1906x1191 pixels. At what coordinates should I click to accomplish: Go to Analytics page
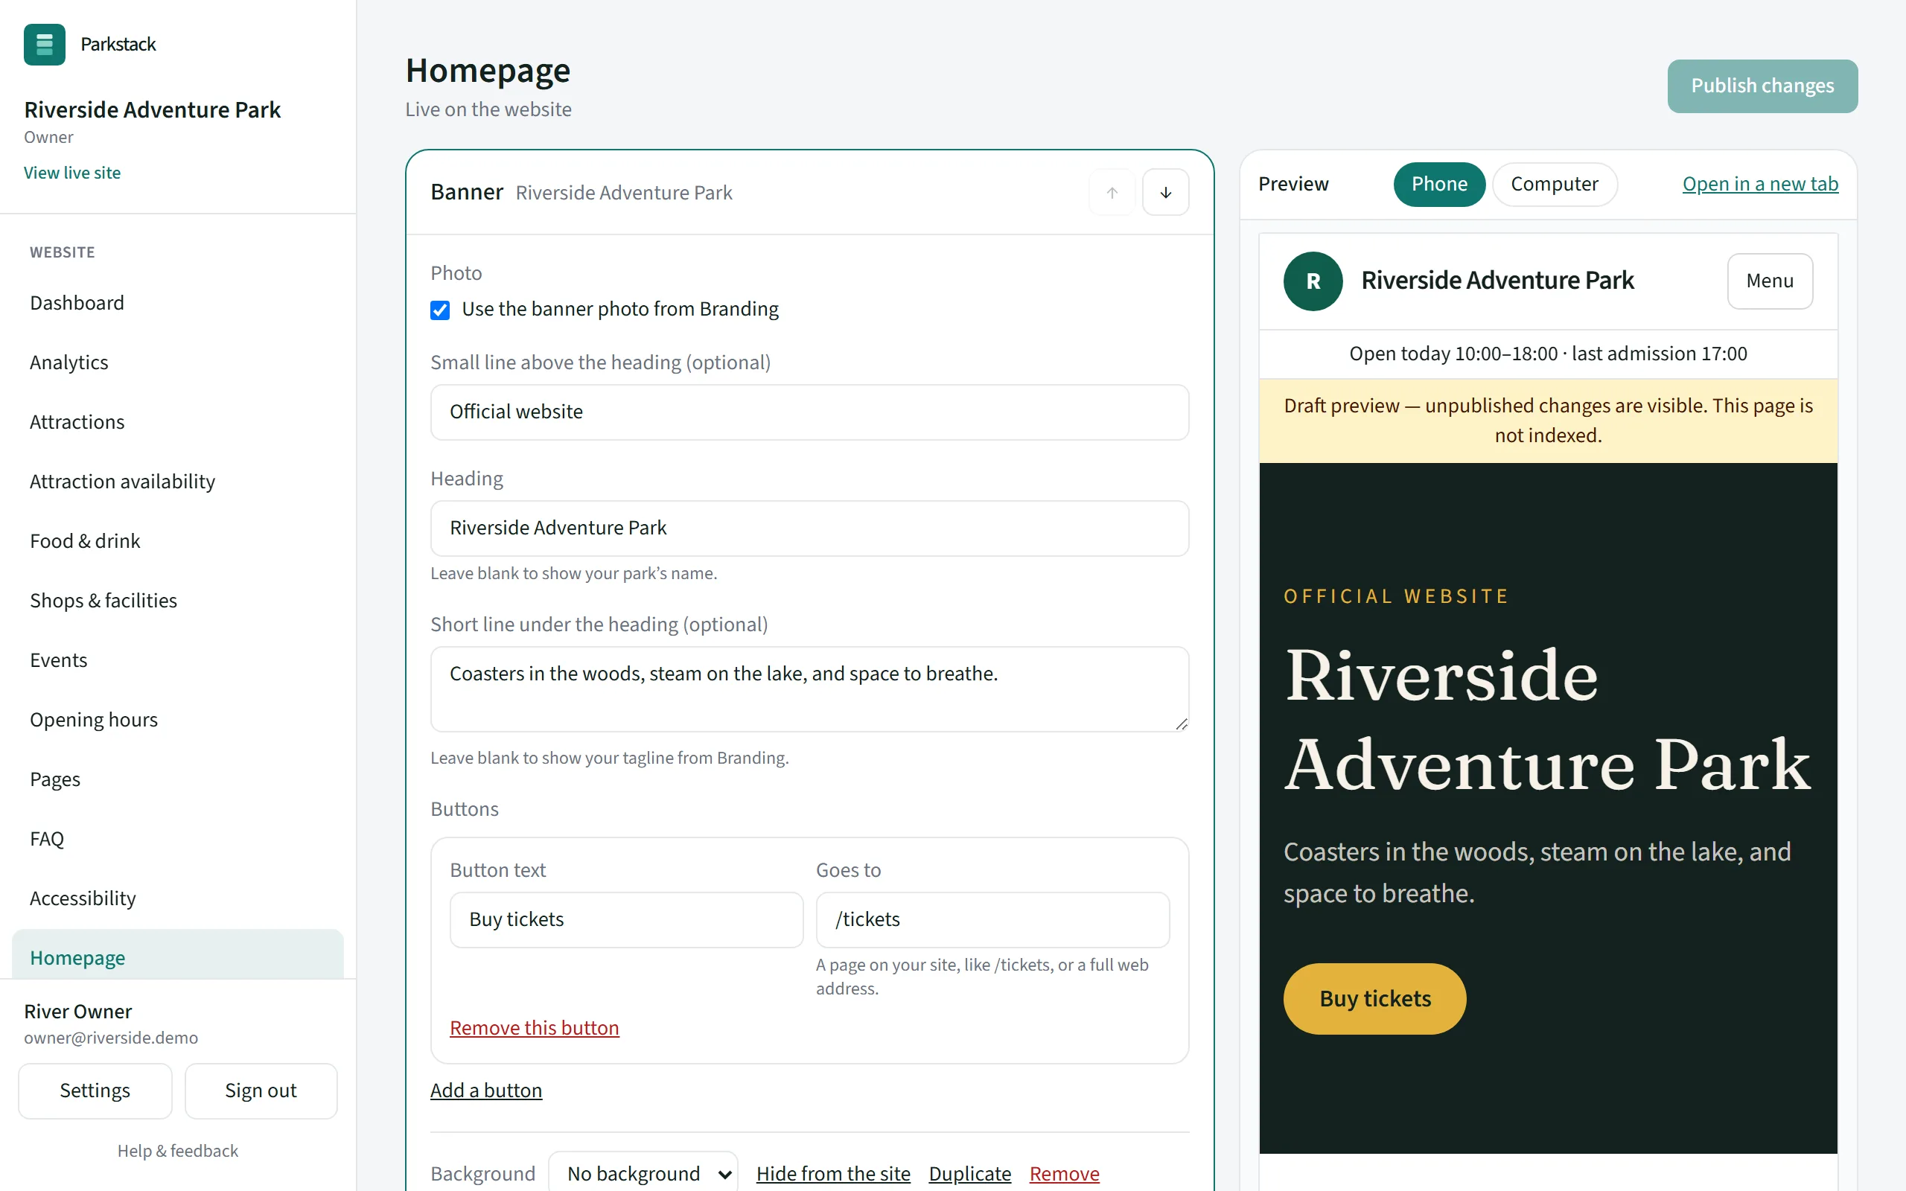178,363
